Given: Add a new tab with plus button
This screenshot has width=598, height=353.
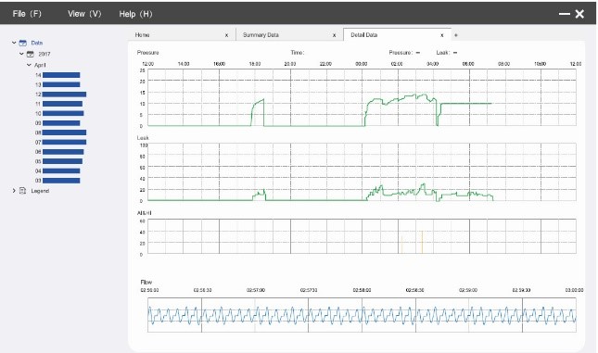Looking at the screenshot, I should [456, 35].
